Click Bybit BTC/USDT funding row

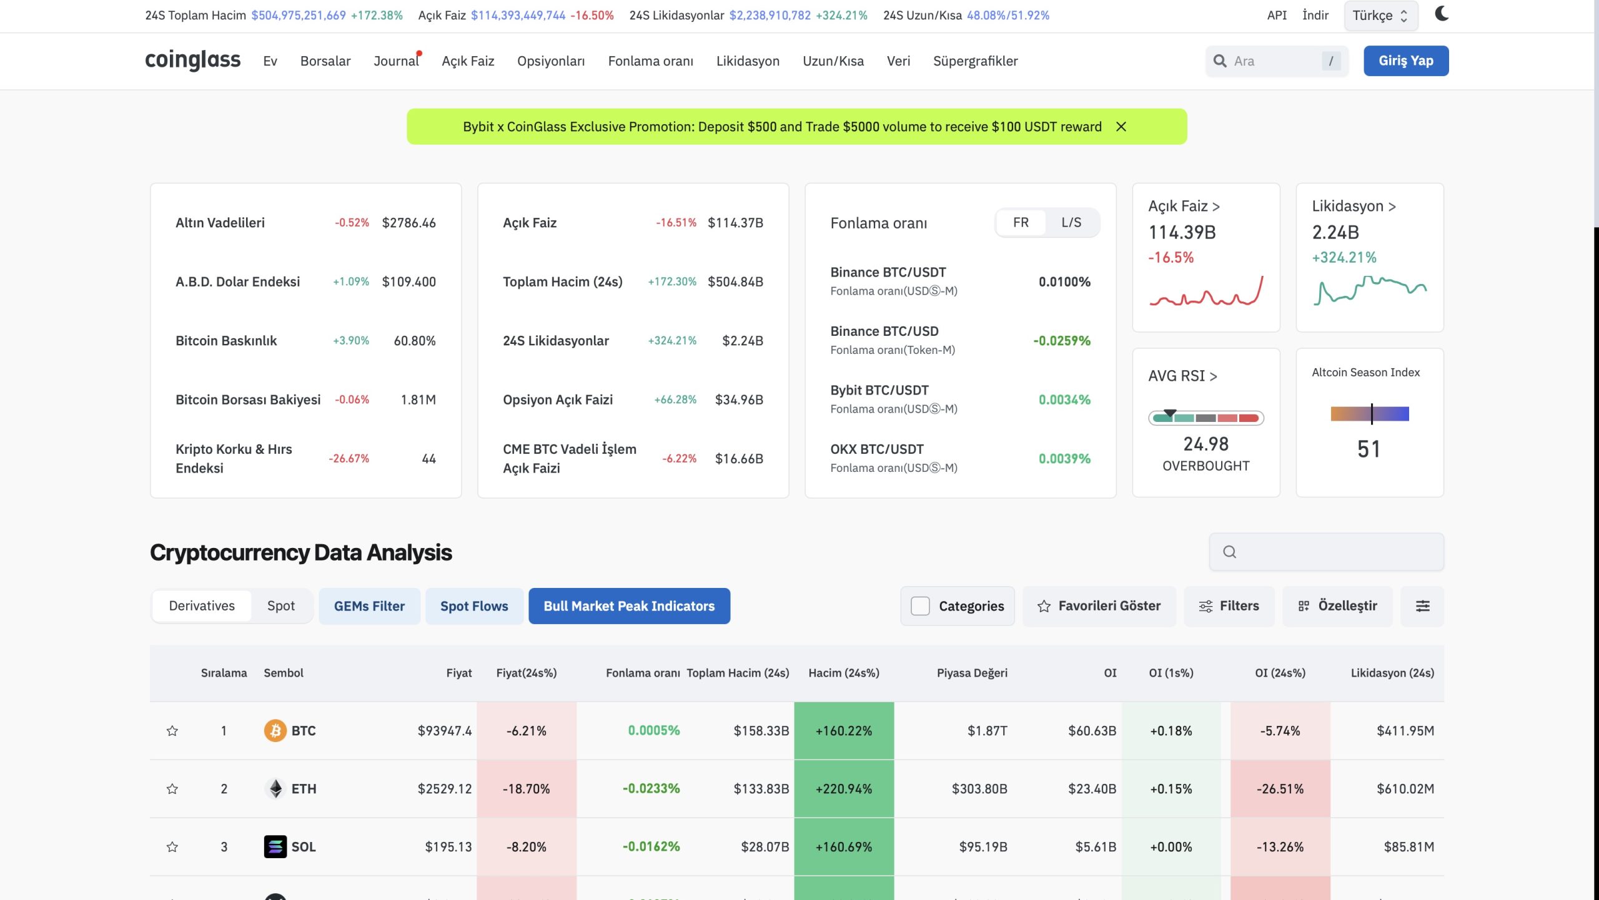pyautogui.click(x=960, y=399)
